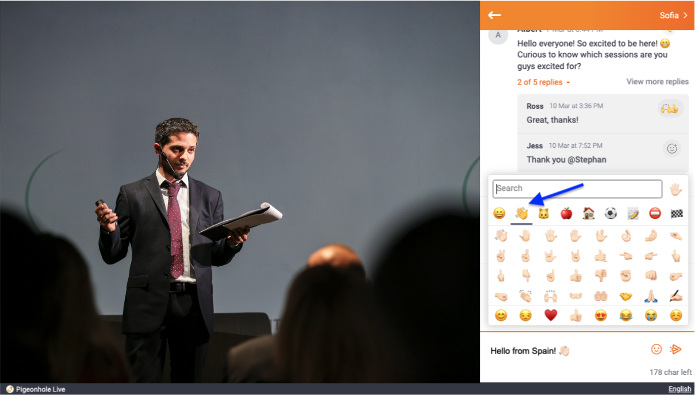This screenshot has height=395, width=695.
Task: Focus the emoji Search field
Action: pyautogui.click(x=577, y=189)
